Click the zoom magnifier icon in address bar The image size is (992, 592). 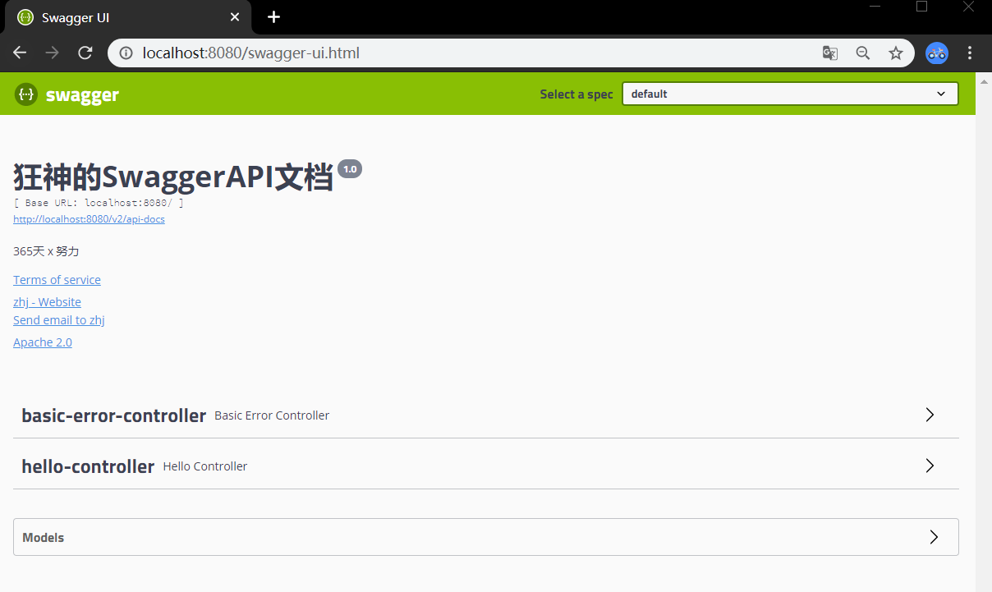tap(863, 53)
